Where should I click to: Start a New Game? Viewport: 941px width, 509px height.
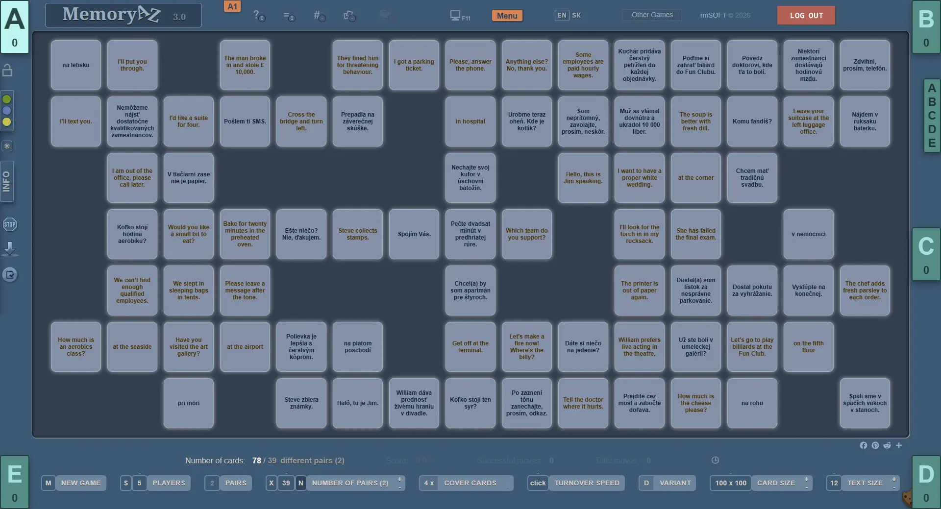pos(80,483)
